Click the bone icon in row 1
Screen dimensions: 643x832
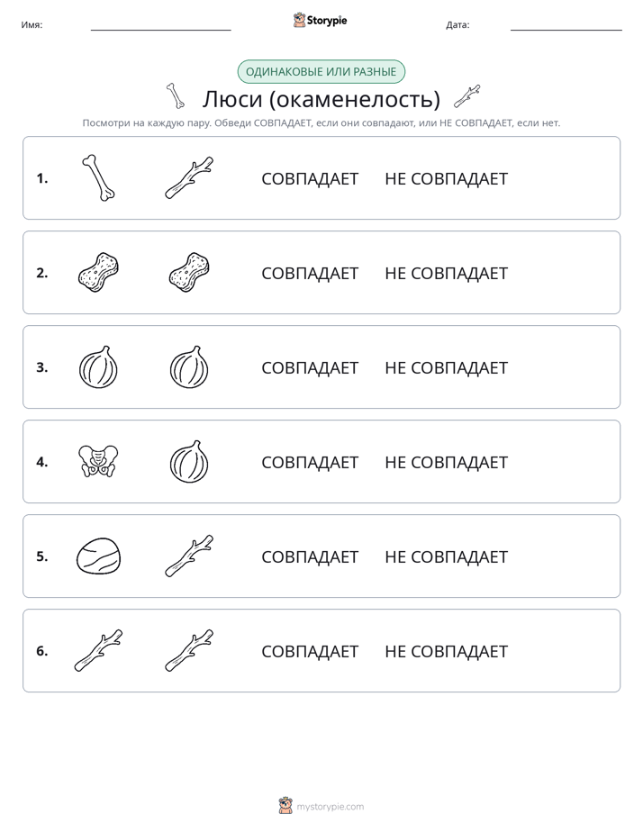(98, 177)
